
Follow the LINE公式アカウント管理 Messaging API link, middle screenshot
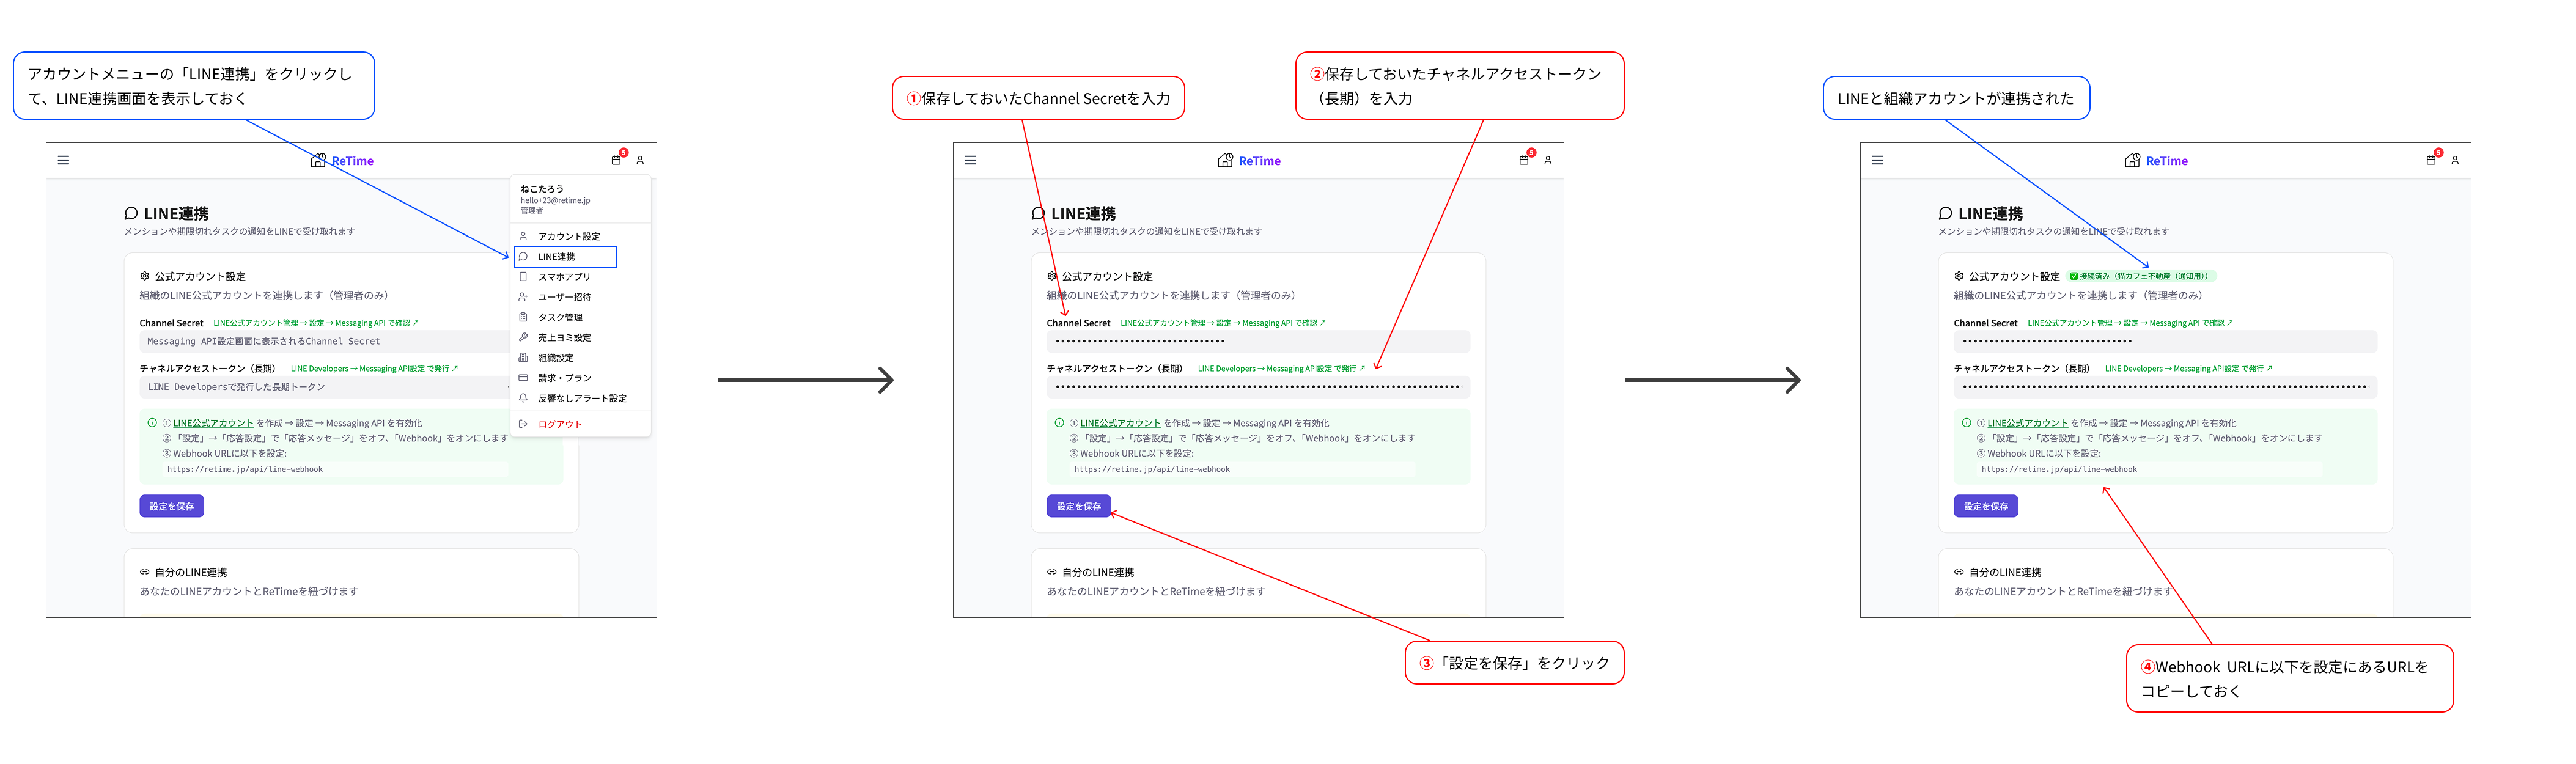tap(1223, 323)
